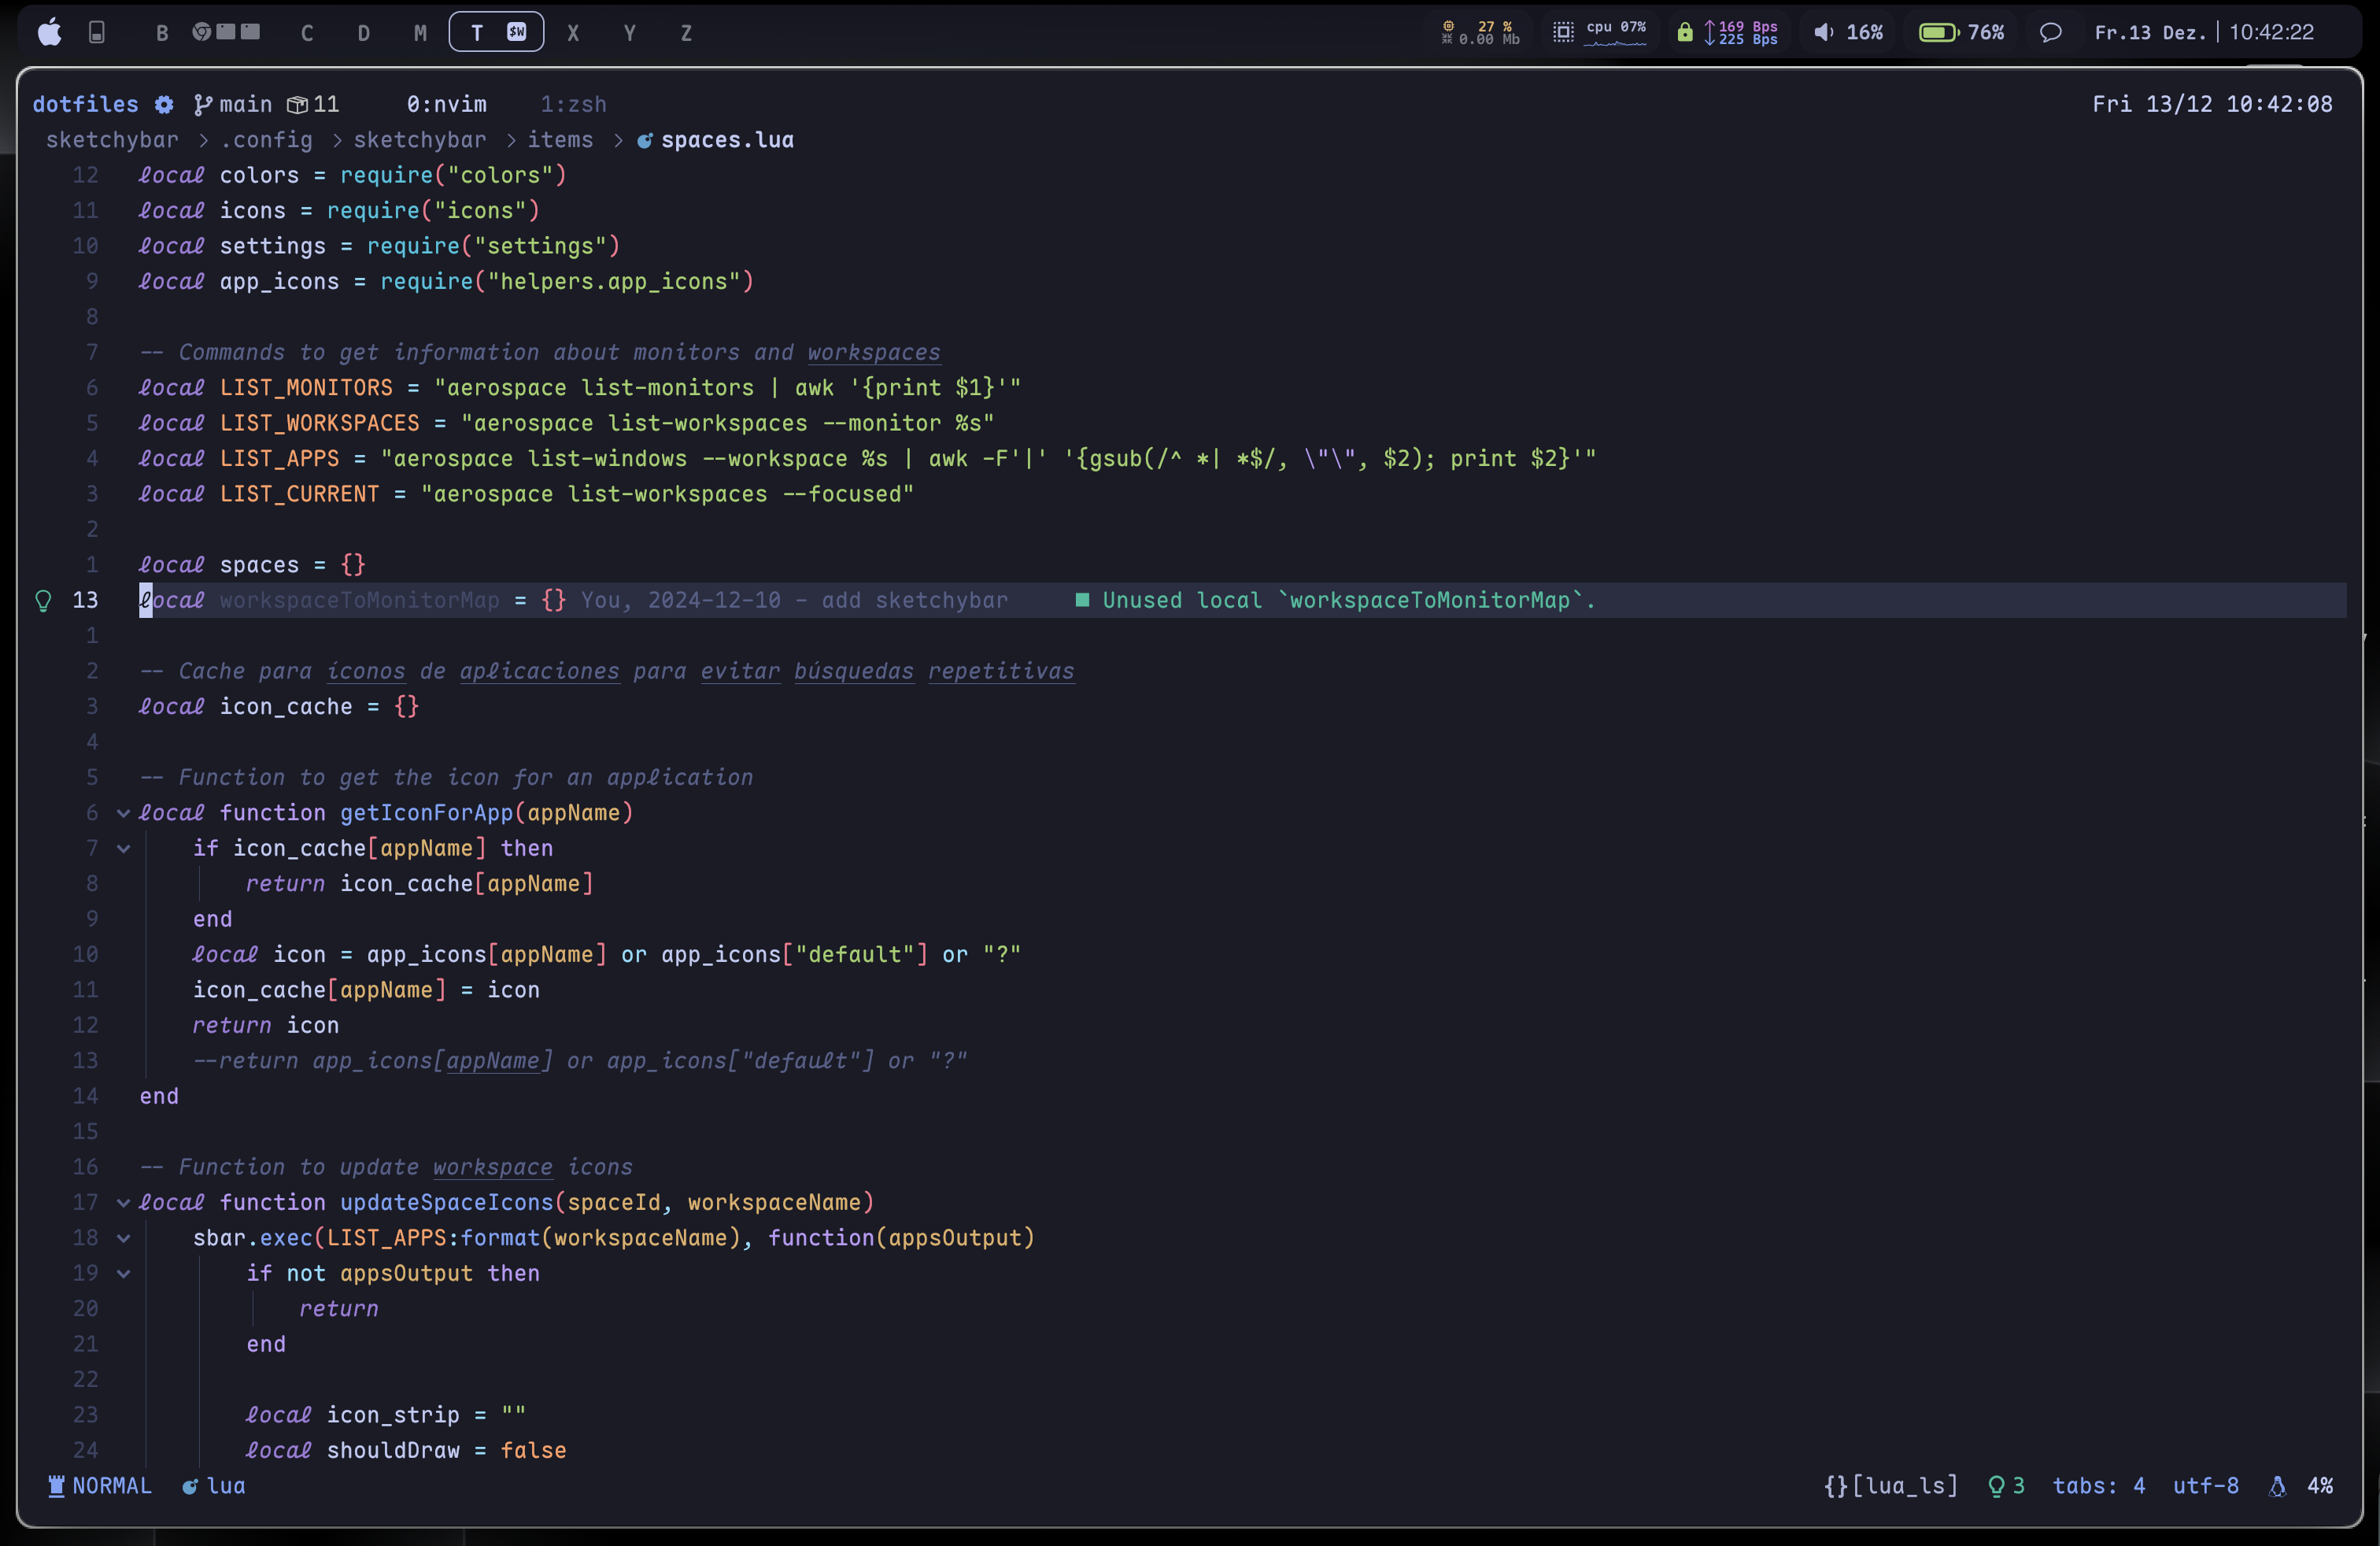Collapse the updateSpaceIcons function fold
This screenshot has width=2380, height=1546.
pyautogui.click(x=123, y=1202)
